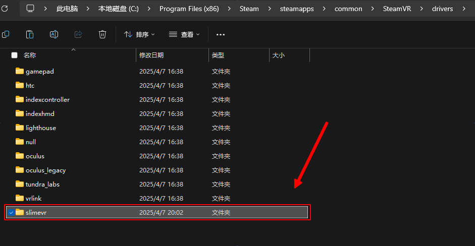Click the Delete trash can icon
The width and height of the screenshot is (475, 246).
coord(102,34)
